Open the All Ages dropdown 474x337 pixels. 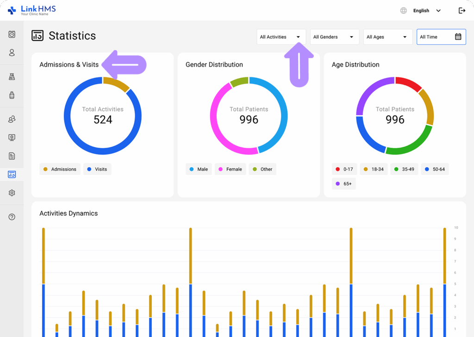click(x=387, y=37)
